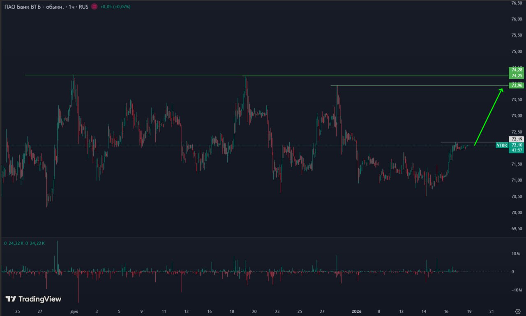Select the 72,10 current price label
This screenshot has height=316, width=526.
tap(516, 145)
